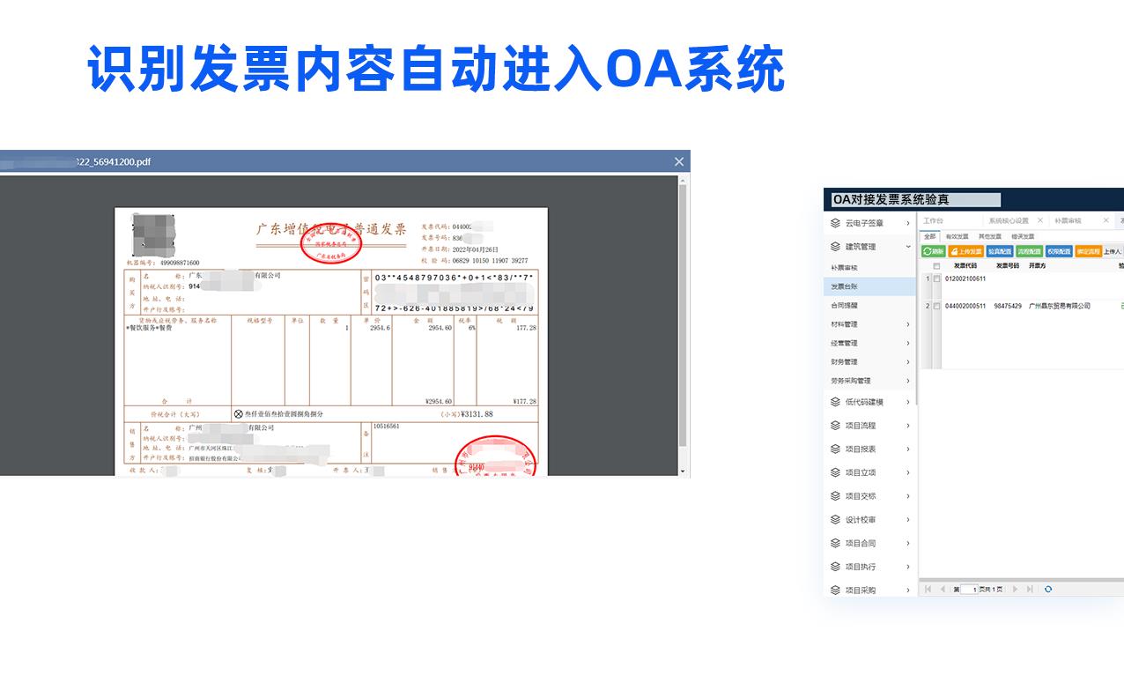This screenshot has height=698, width=1124.
Task: Click the 云电子签章 stack icon
Action: (x=835, y=223)
